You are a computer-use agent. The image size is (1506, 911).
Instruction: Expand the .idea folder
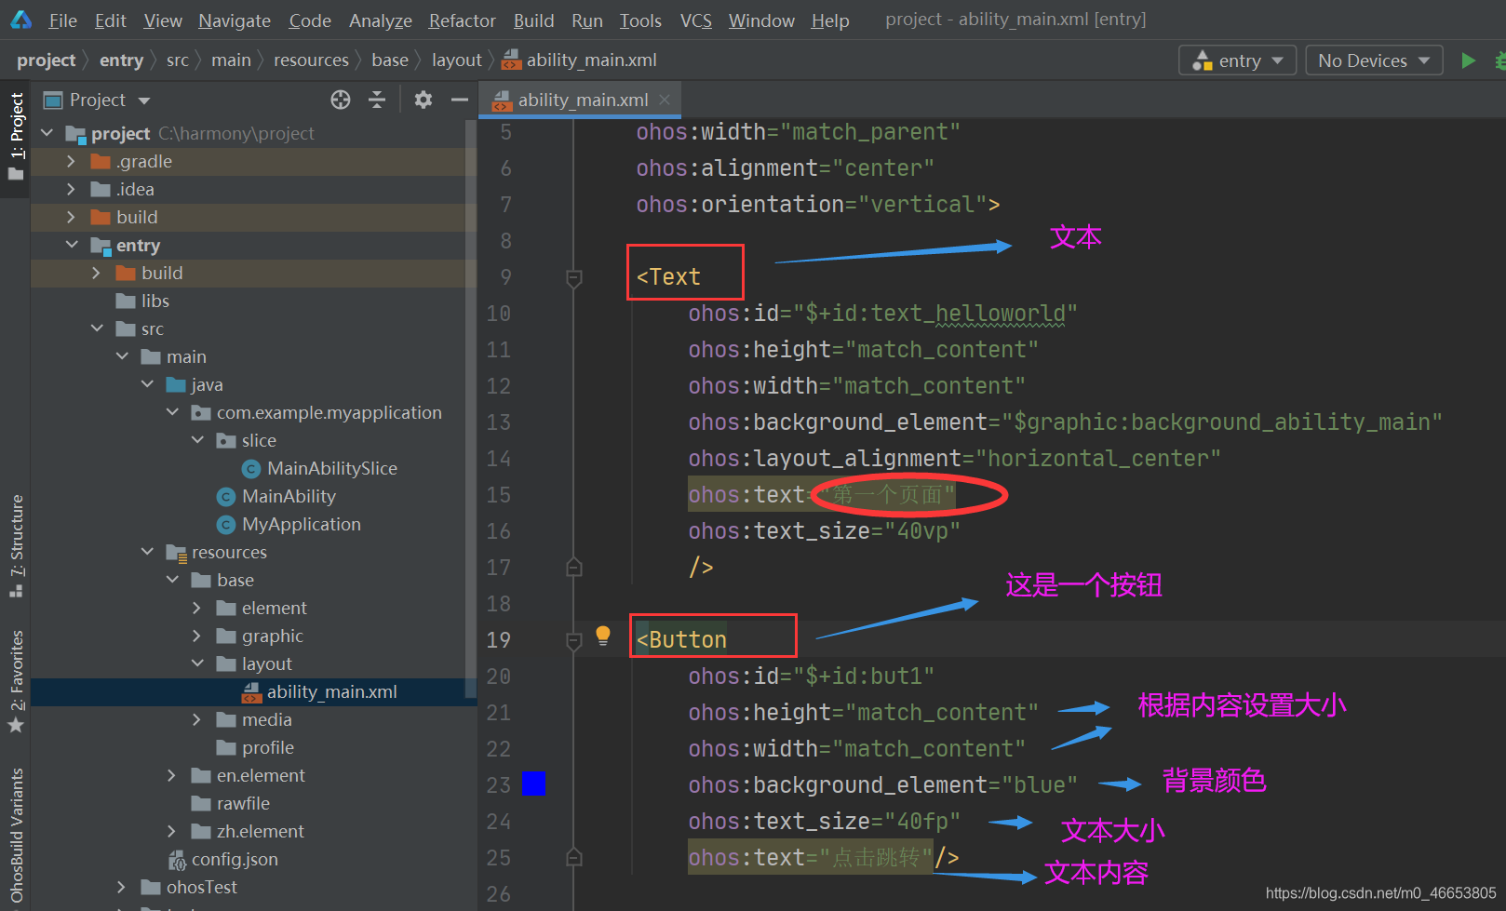coord(71,189)
